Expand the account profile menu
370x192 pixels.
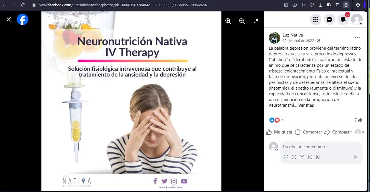357,19
